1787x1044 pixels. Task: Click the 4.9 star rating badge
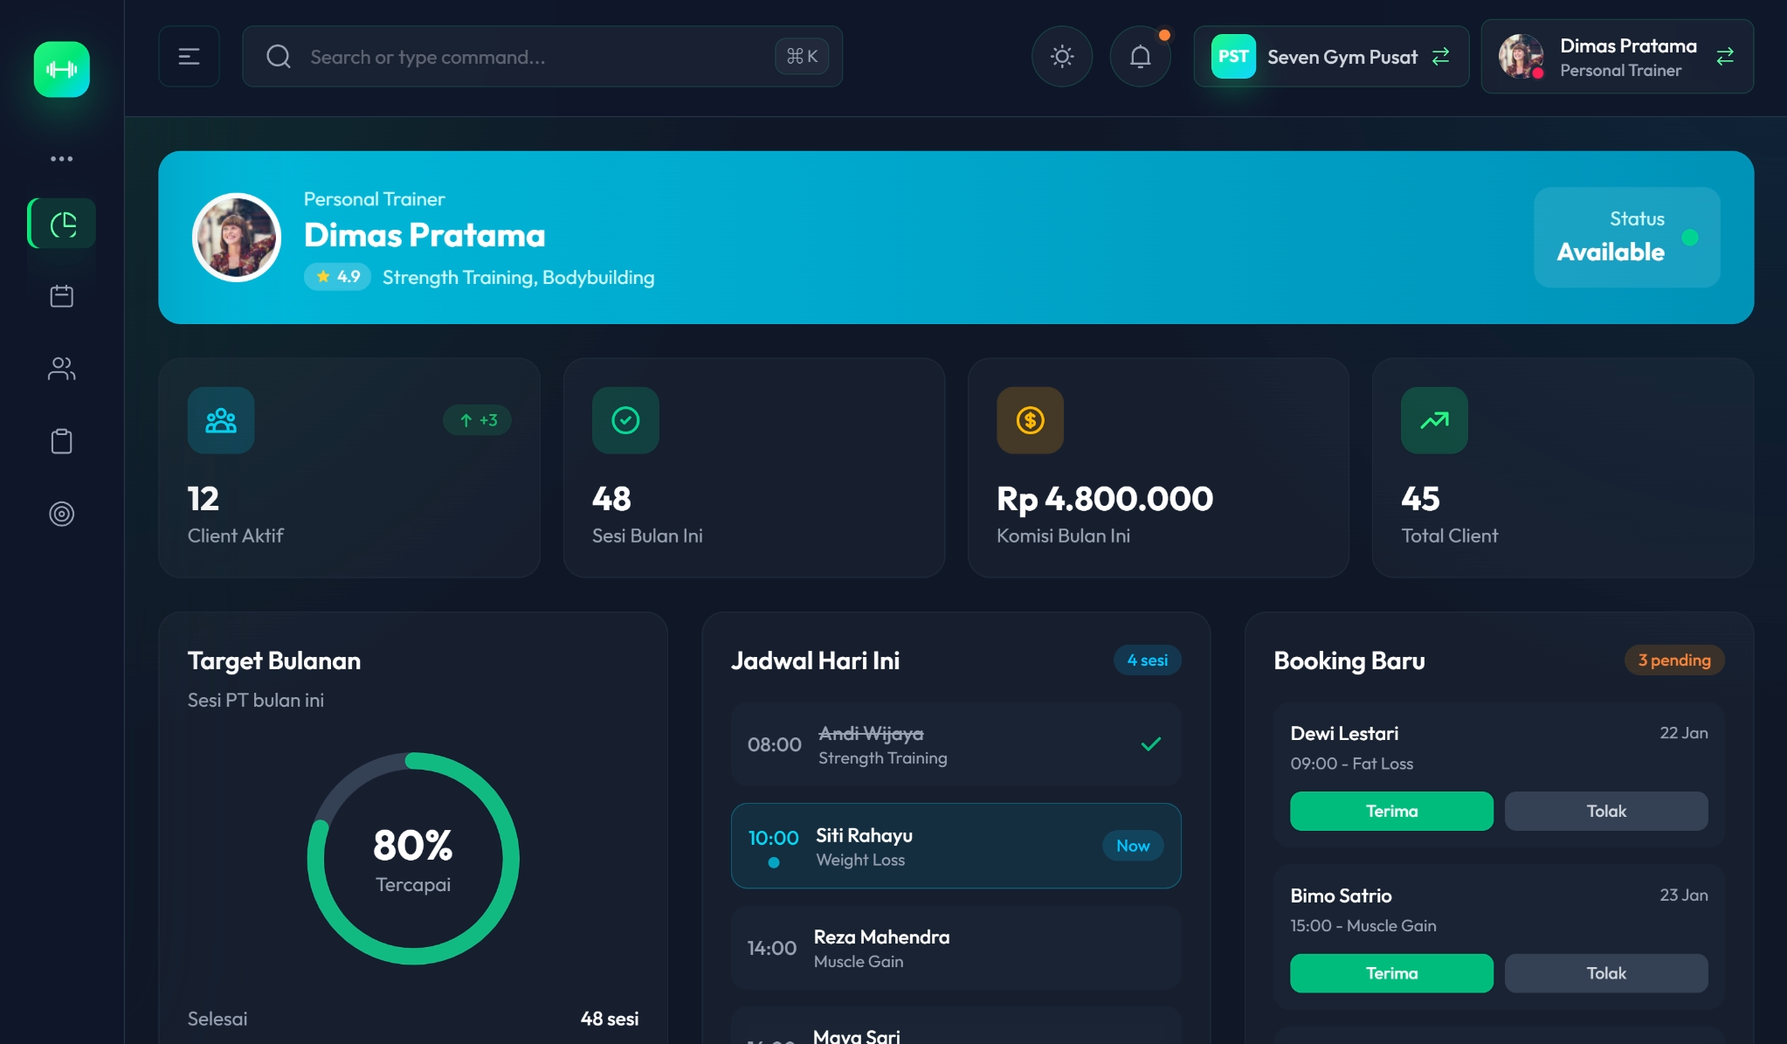[338, 277]
